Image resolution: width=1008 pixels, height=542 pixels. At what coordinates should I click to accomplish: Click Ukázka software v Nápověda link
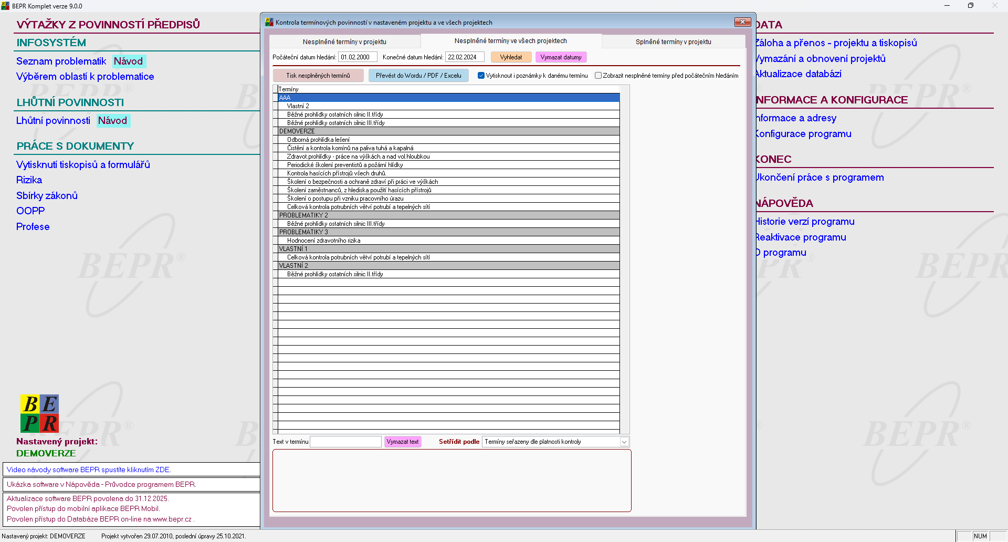(x=101, y=485)
